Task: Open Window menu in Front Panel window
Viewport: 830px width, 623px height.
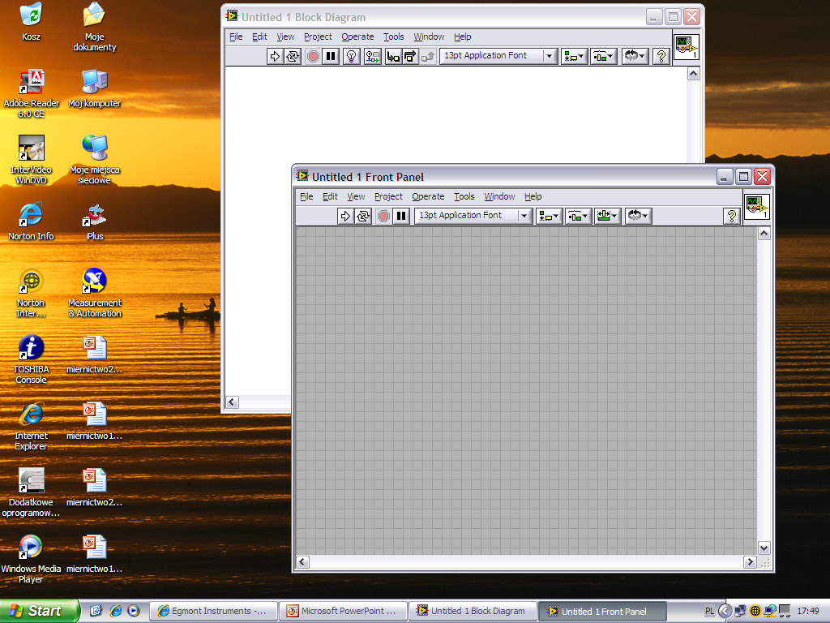Action: [x=499, y=196]
